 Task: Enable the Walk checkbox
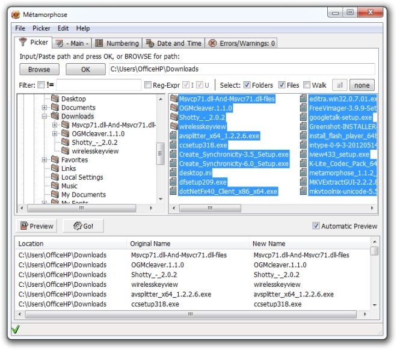point(307,85)
